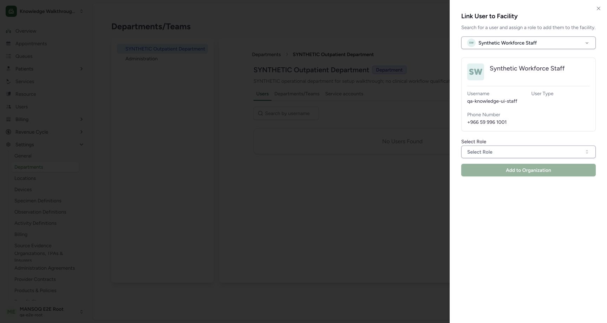
Task: Click the Search by username field
Action: (286, 113)
